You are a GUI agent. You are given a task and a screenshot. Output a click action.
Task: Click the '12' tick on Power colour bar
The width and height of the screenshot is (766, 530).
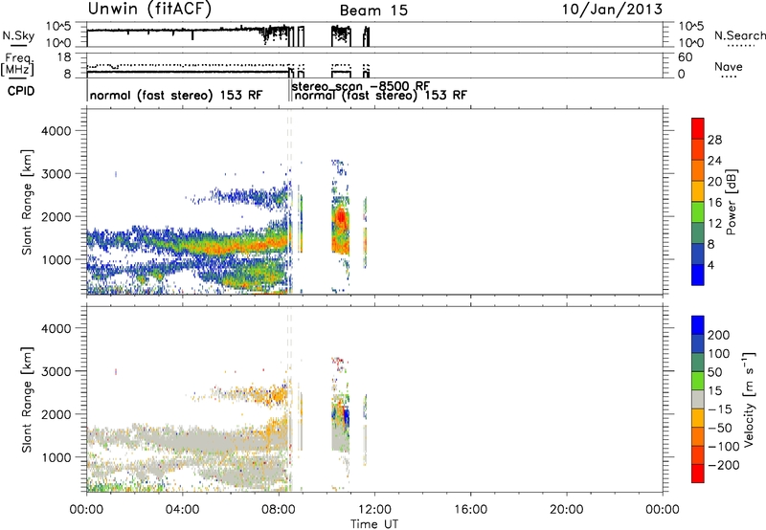pyautogui.click(x=714, y=224)
